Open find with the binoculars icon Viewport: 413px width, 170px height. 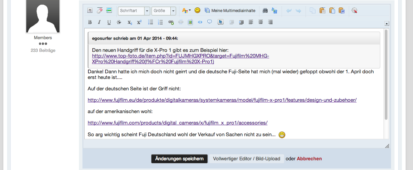(265, 11)
